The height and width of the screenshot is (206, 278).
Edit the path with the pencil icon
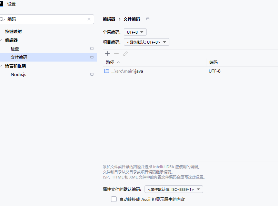pyautogui.click(x=126, y=54)
